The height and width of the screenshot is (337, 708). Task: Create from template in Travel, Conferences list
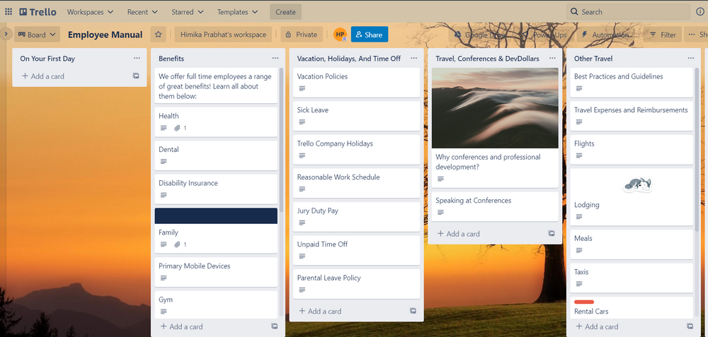click(x=552, y=233)
